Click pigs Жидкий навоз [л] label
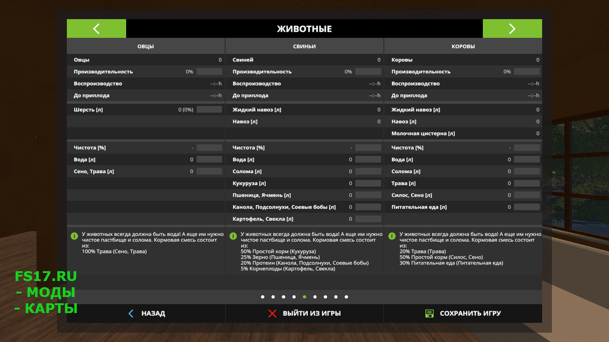 pyautogui.click(x=257, y=110)
